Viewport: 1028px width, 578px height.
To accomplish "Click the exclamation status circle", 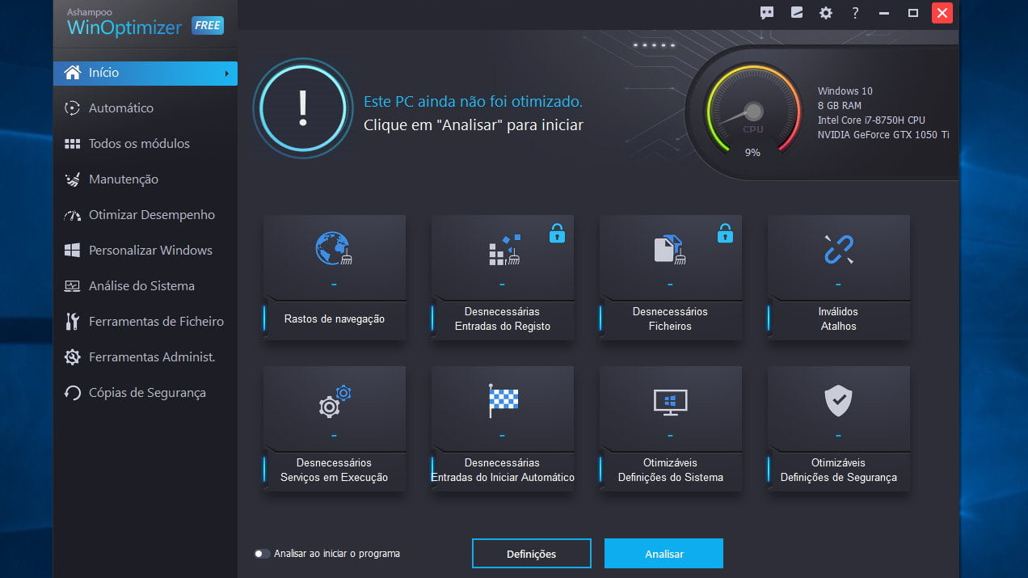I will 303,107.
